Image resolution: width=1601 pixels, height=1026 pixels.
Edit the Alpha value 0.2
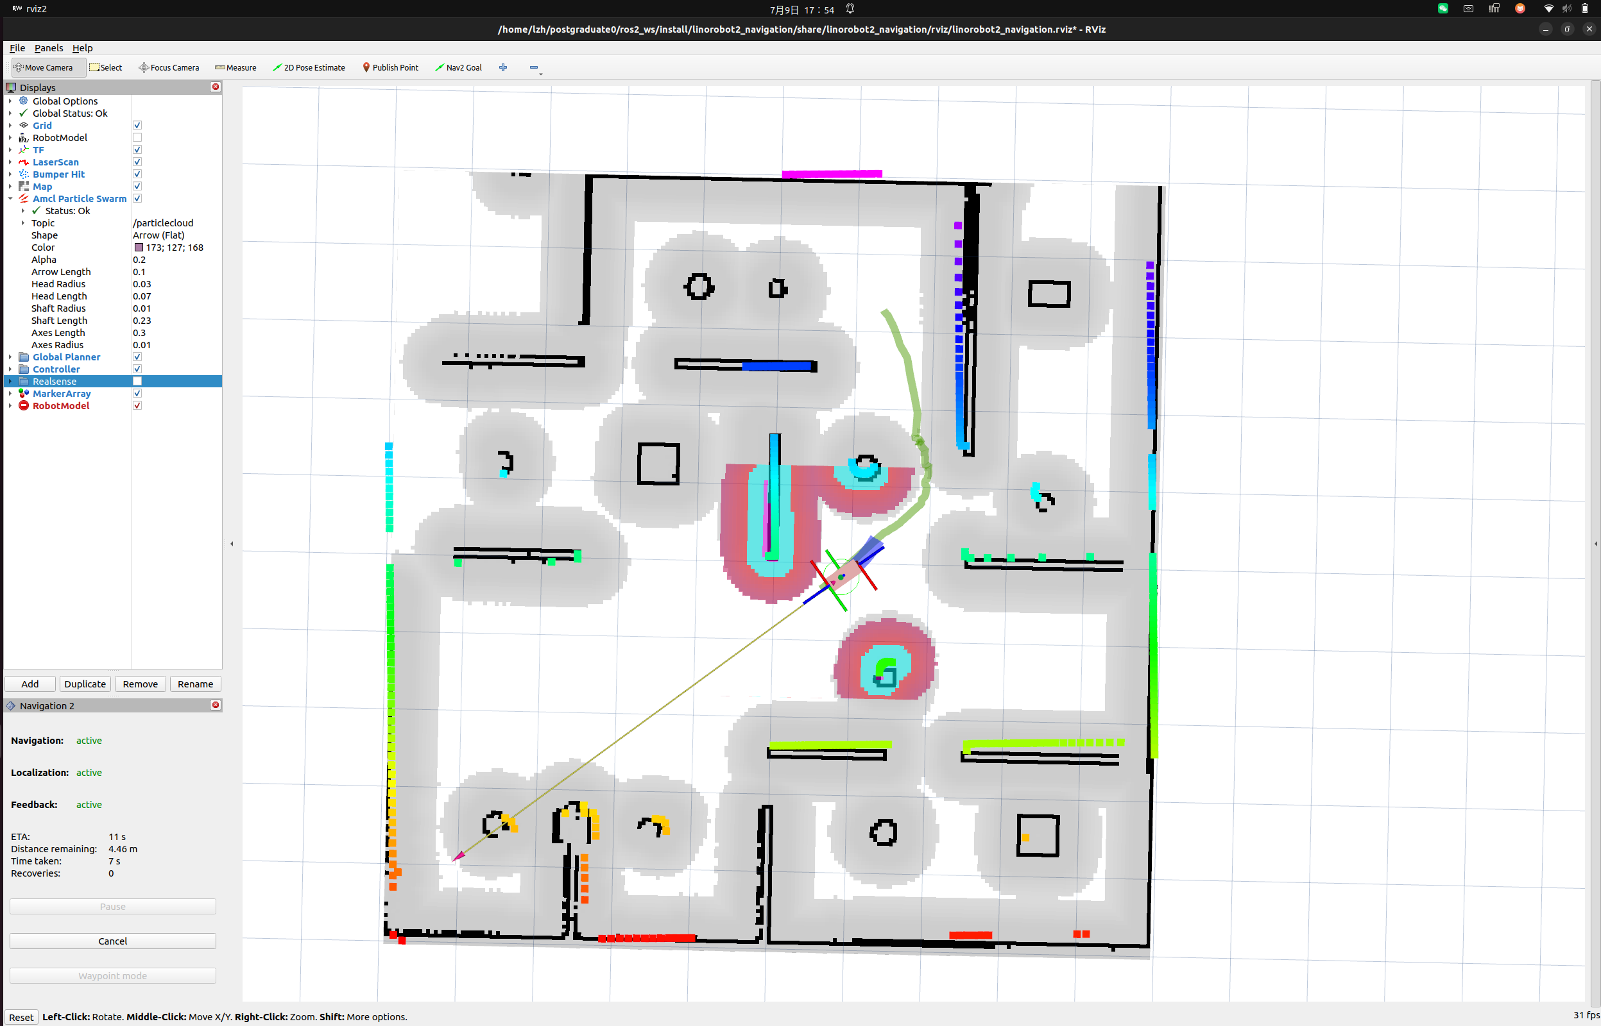point(176,260)
